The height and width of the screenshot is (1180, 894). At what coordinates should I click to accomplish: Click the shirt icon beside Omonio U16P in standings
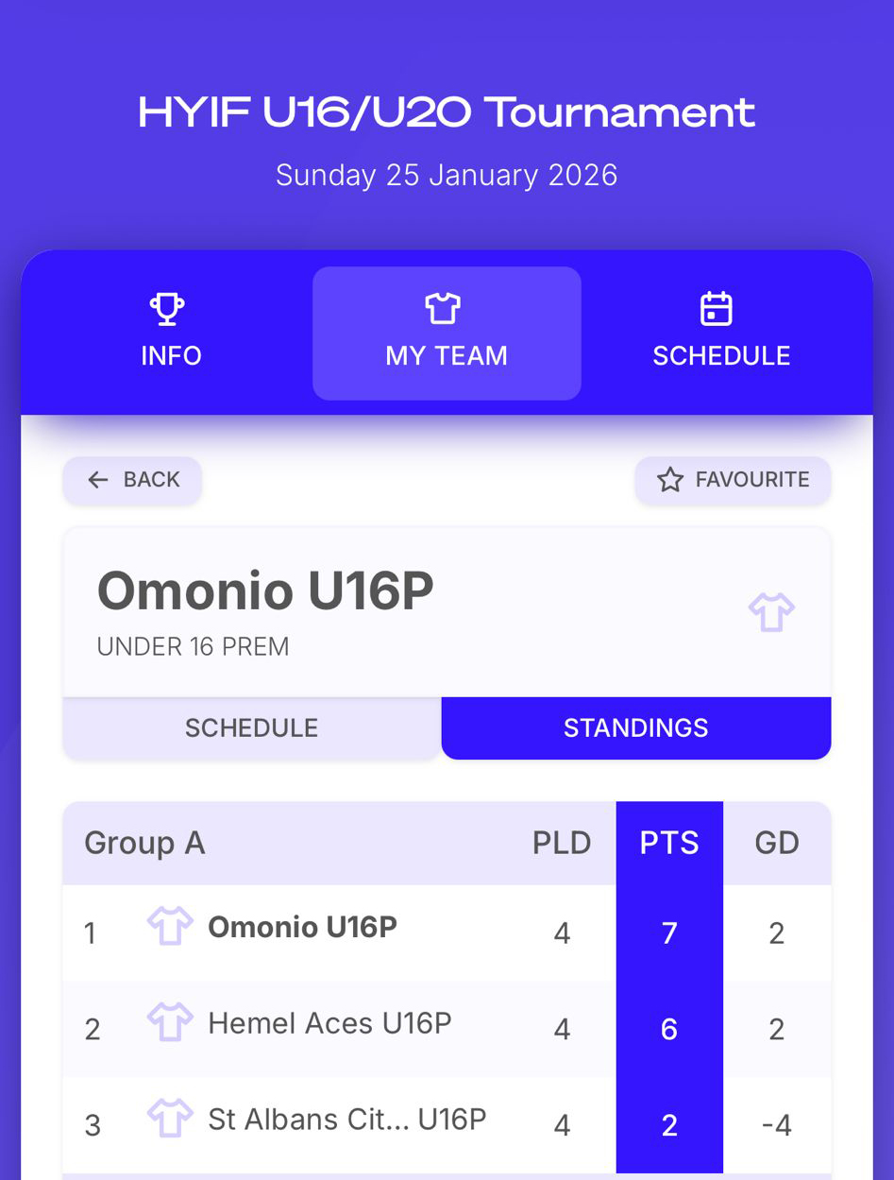click(170, 927)
